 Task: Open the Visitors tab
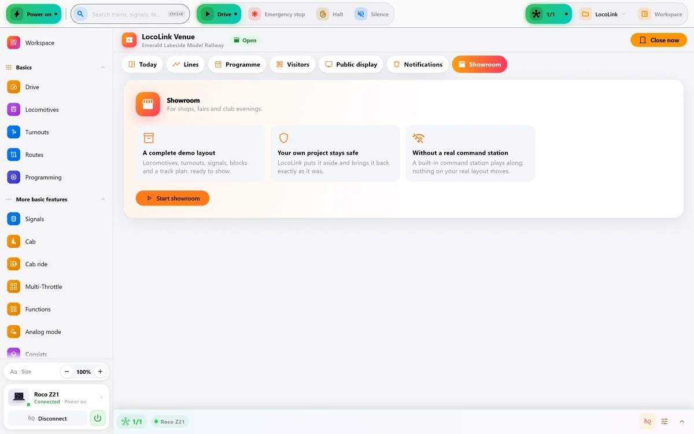point(293,64)
